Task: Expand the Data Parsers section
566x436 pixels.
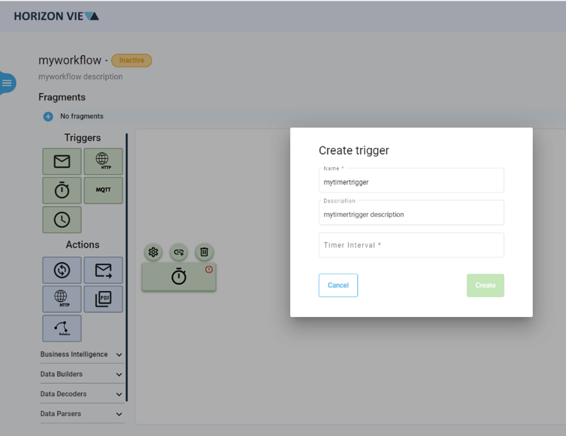Action: click(x=82, y=414)
